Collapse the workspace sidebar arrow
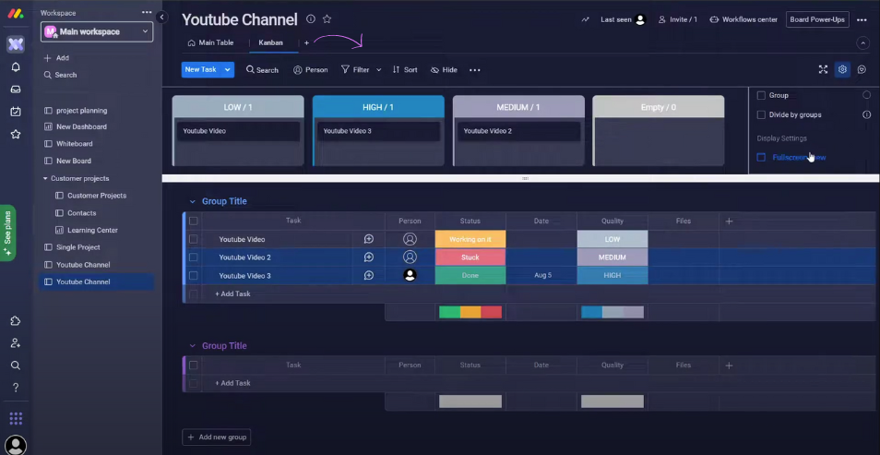Image resolution: width=880 pixels, height=455 pixels. (161, 17)
